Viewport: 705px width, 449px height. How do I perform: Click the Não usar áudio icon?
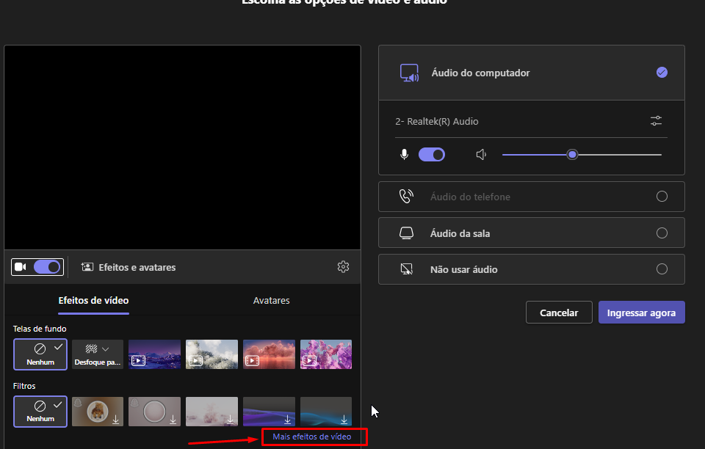(406, 269)
